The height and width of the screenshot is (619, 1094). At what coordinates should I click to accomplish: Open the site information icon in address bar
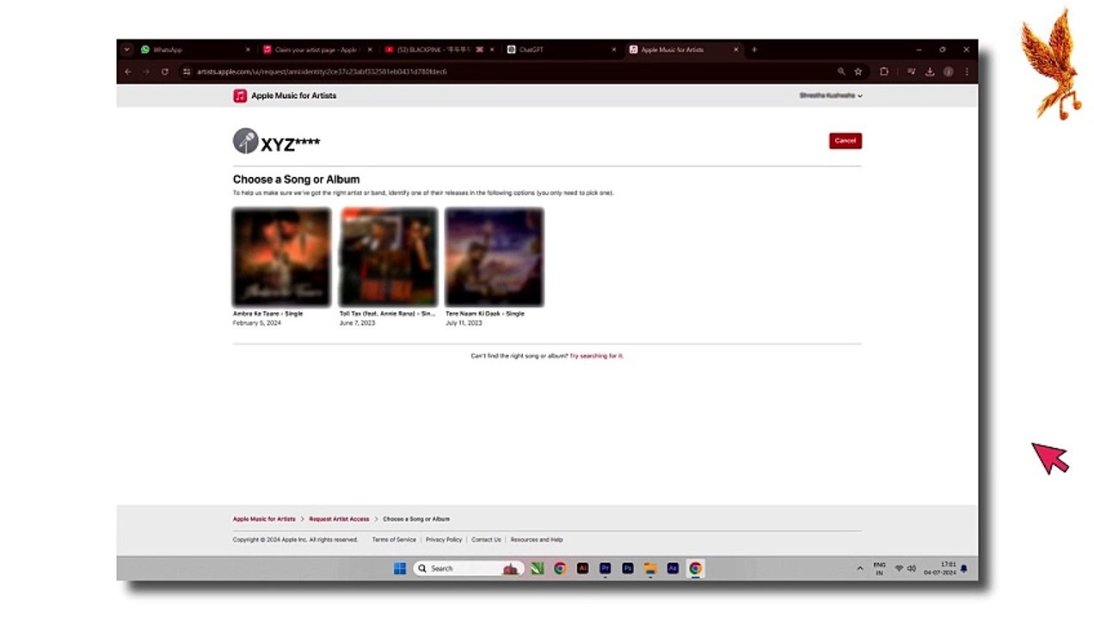pos(187,71)
